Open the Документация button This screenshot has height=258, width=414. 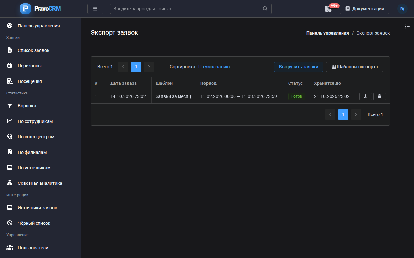[x=365, y=9]
